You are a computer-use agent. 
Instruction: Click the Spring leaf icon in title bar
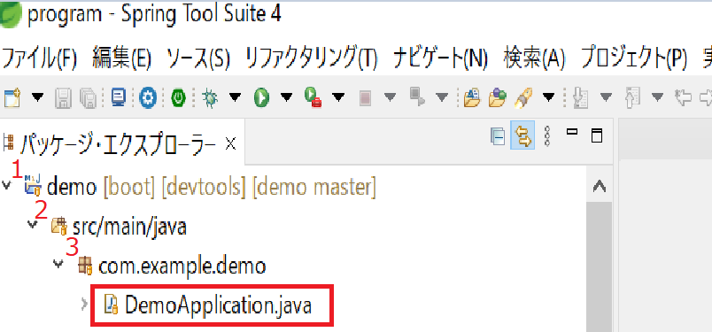point(10,13)
